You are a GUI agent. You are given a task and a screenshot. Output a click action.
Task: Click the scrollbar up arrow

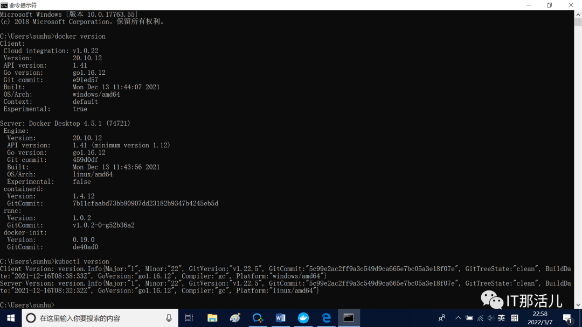click(x=578, y=14)
